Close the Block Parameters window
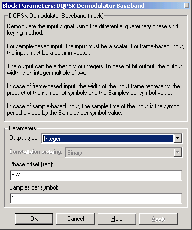The height and width of the screenshot is (230, 192). tap(187, 5)
